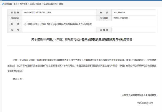
Task: Open 主动公开目录 breadcrumb link
Action: (x=35, y=4)
